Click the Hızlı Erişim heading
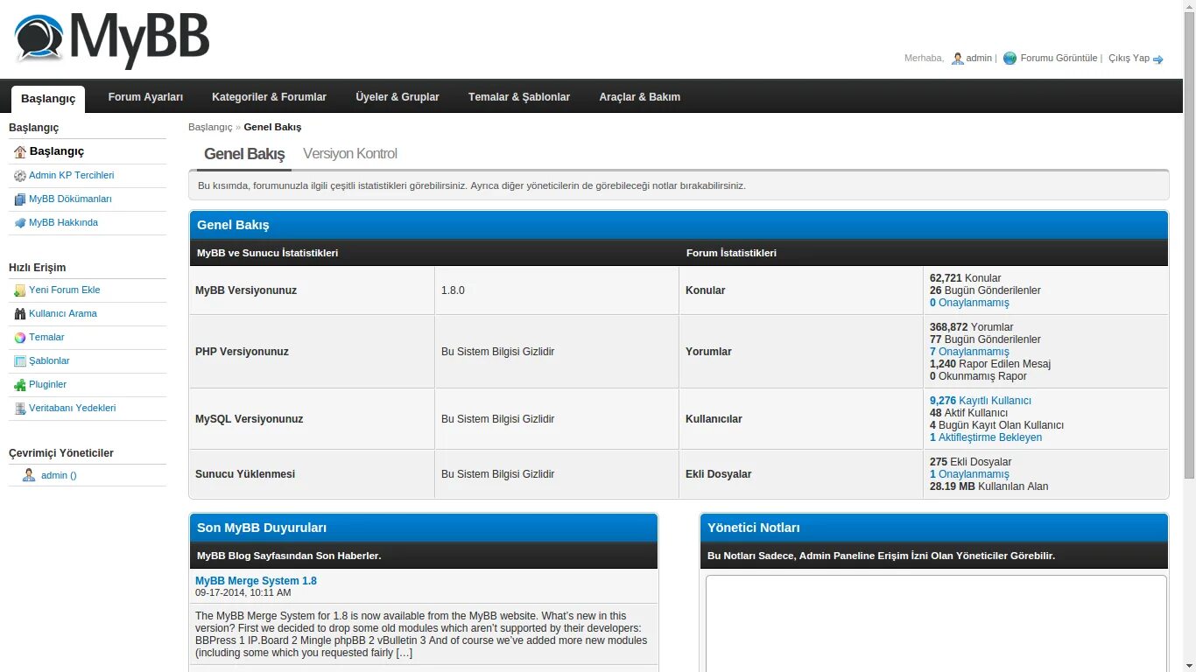Screen dimensions: 1196x672 pos(37,268)
